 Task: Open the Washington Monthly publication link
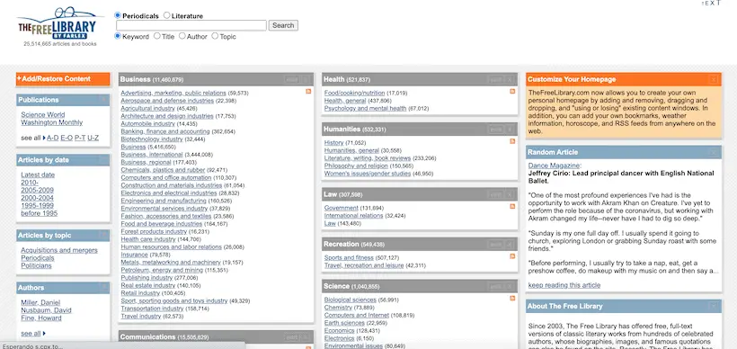[x=52, y=122]
